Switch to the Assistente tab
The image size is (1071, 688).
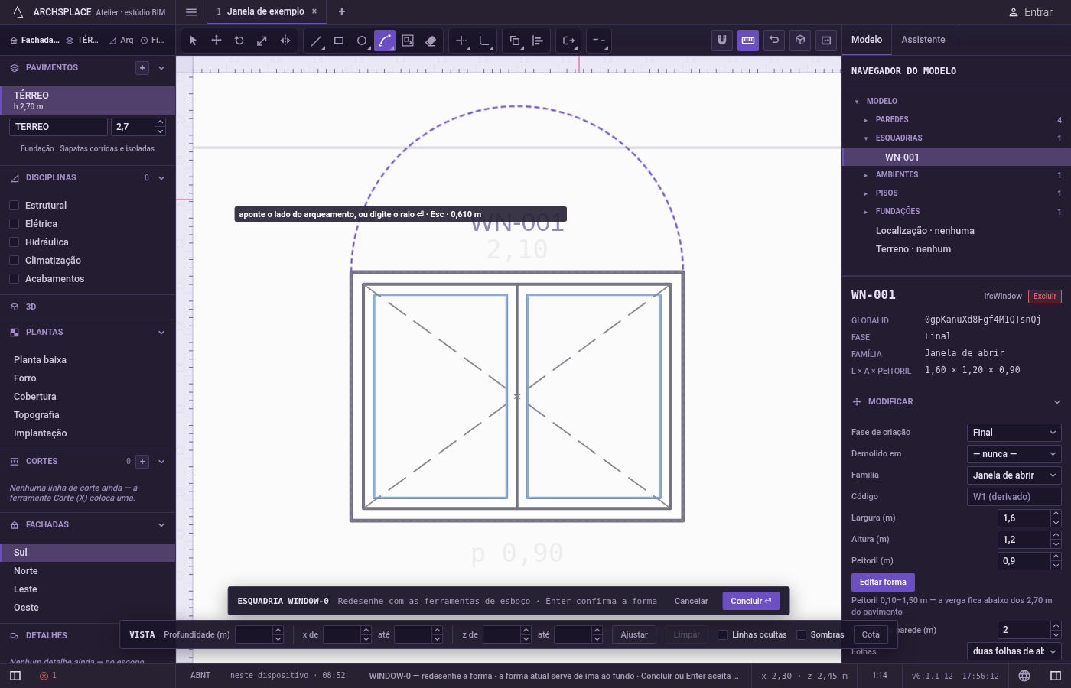[923, 40]
